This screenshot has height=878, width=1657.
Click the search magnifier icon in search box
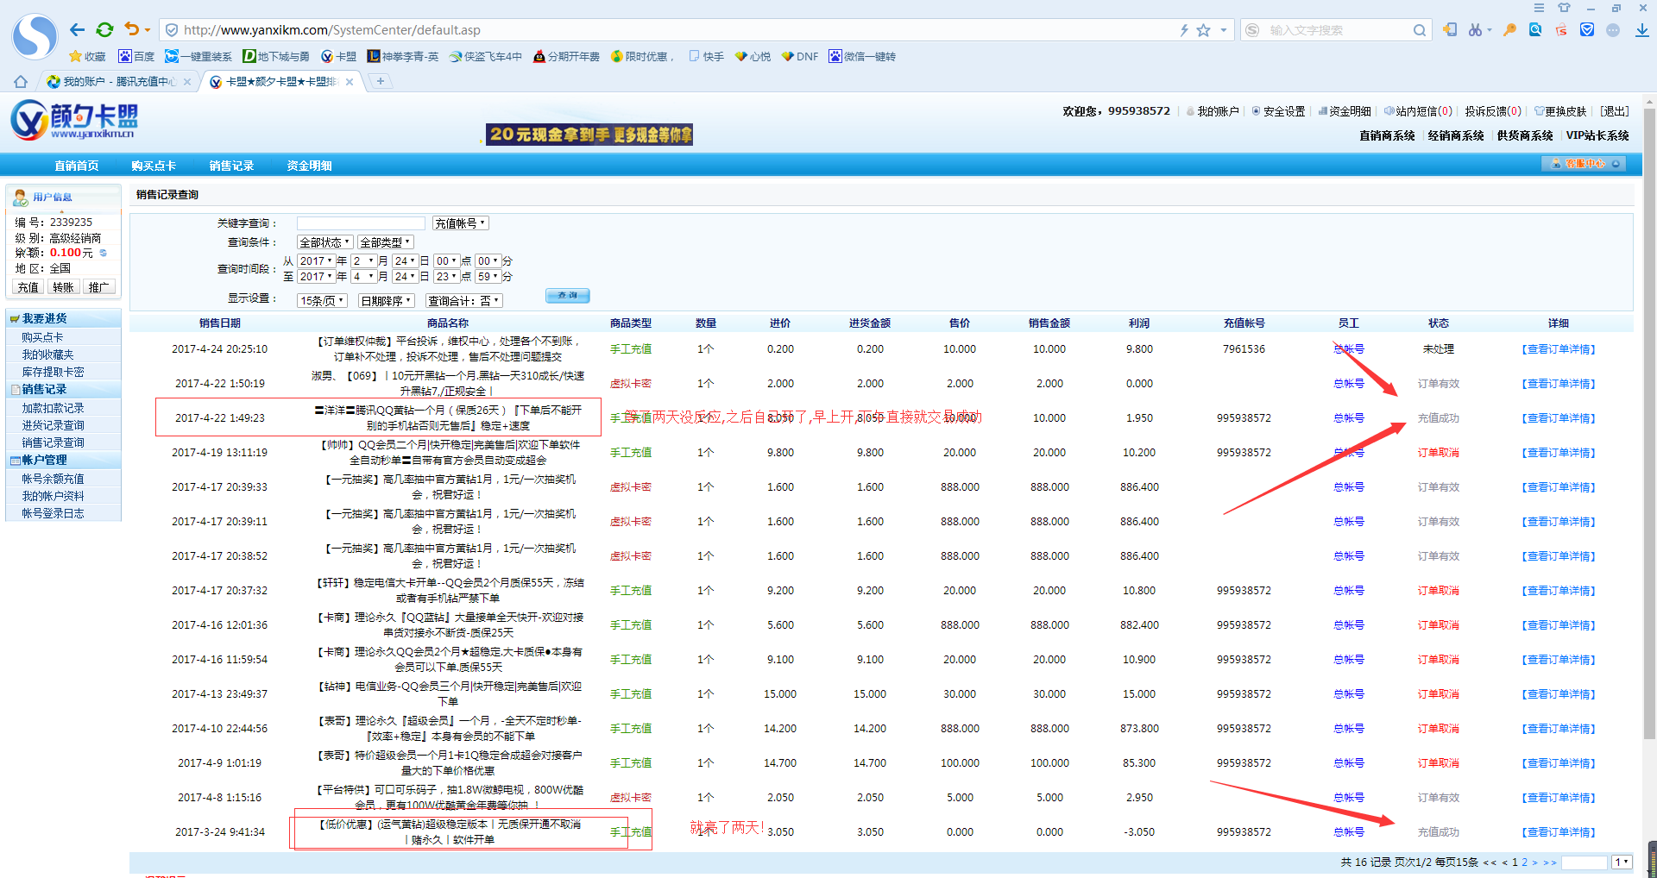[1419, 30]
